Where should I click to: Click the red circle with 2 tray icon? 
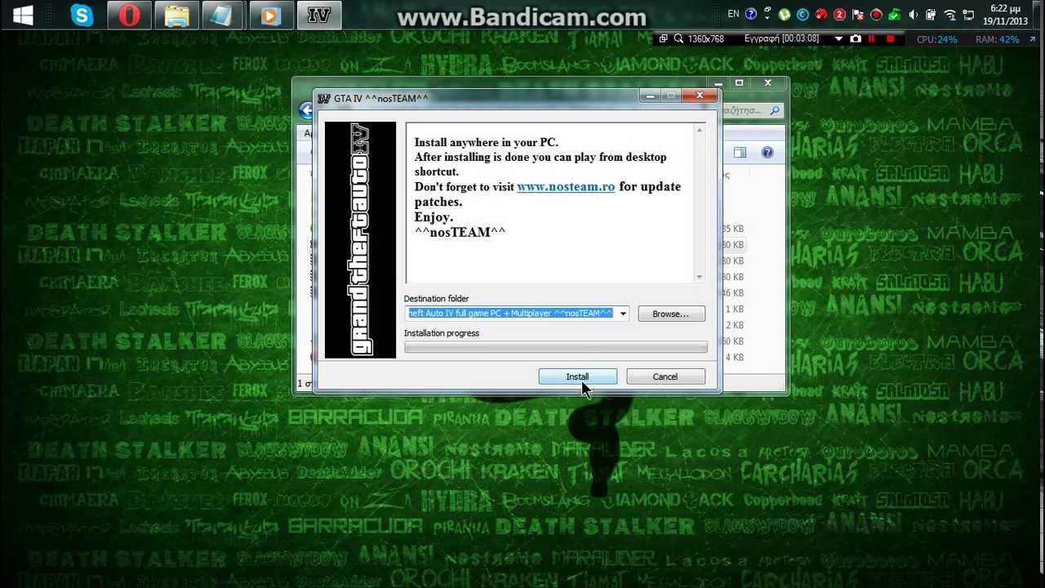[x=839, y=15]
